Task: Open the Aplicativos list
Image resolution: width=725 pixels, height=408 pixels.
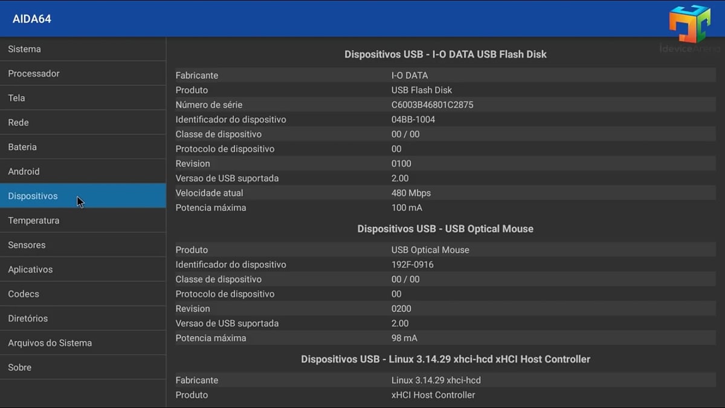Action: (x=83, y=270)
